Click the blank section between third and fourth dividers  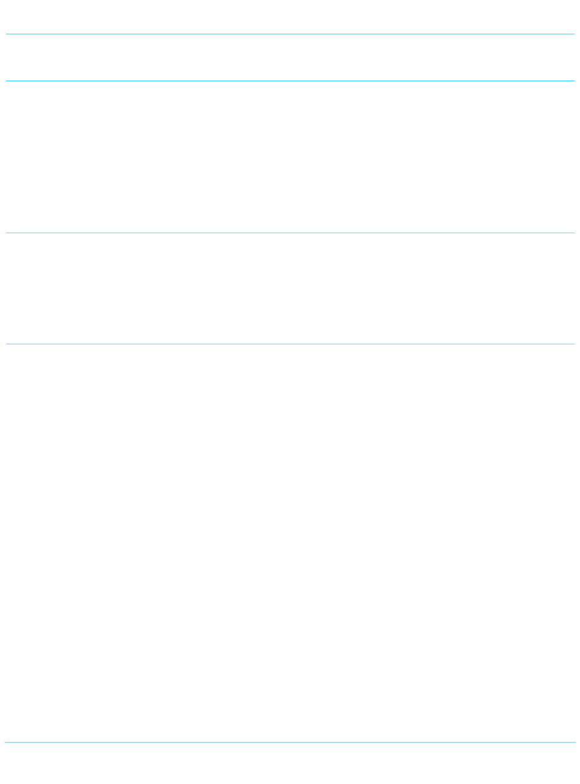290,288
